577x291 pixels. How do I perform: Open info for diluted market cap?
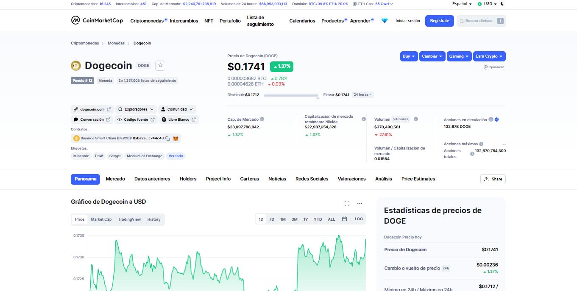364,119
